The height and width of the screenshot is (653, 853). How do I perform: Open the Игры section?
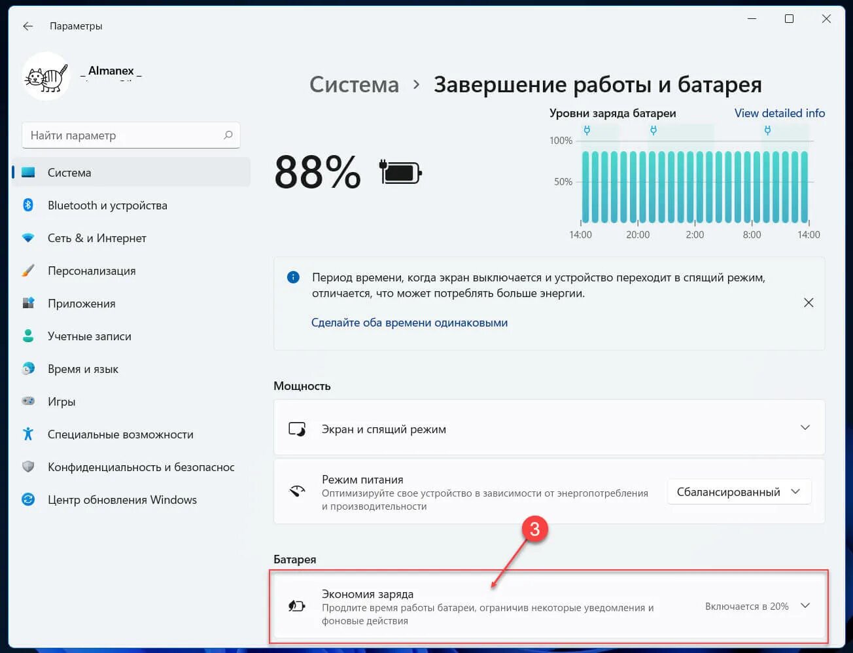click(131, 402)
